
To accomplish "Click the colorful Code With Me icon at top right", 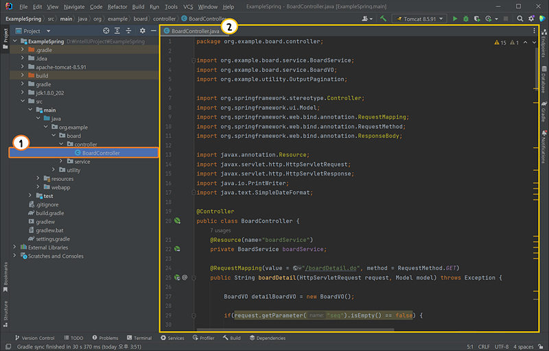I will pyautogui.click(x=542, y=19).
